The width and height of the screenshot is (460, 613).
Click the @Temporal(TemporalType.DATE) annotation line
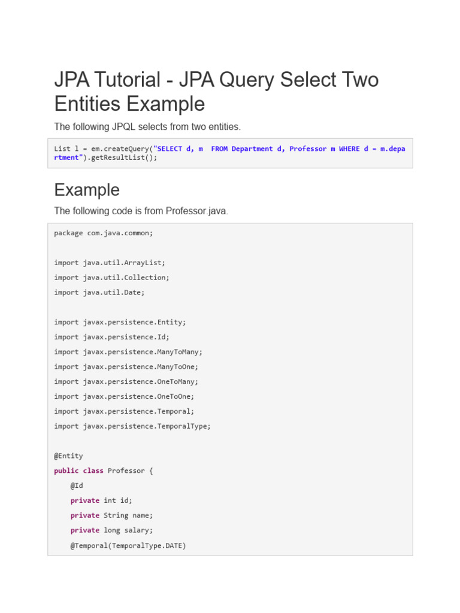click(128, 545)
